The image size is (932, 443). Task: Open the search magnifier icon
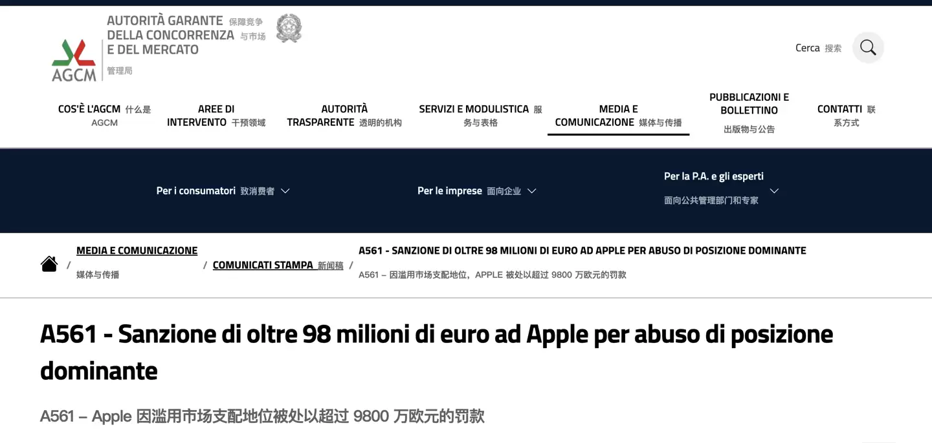pyautogui.click(x=867, y=47)
